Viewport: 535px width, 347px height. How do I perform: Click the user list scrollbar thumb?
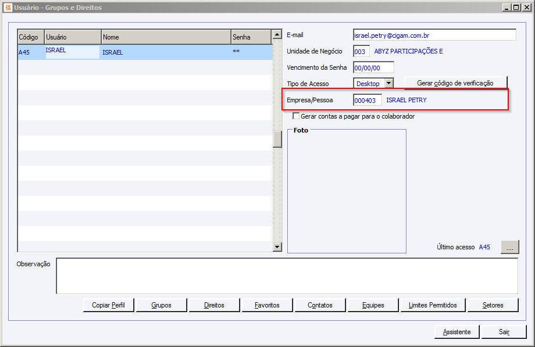[x=277, y=139]
